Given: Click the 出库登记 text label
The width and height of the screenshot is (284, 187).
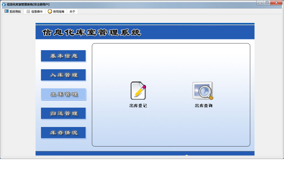Looking at the screenshot, I should (x=138, y=106).
